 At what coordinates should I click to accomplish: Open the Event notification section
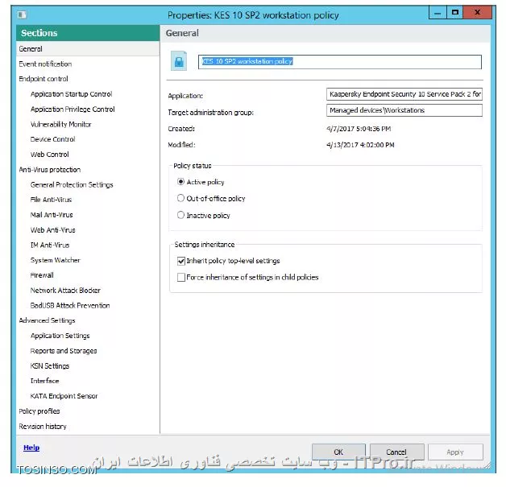(45, 64)
